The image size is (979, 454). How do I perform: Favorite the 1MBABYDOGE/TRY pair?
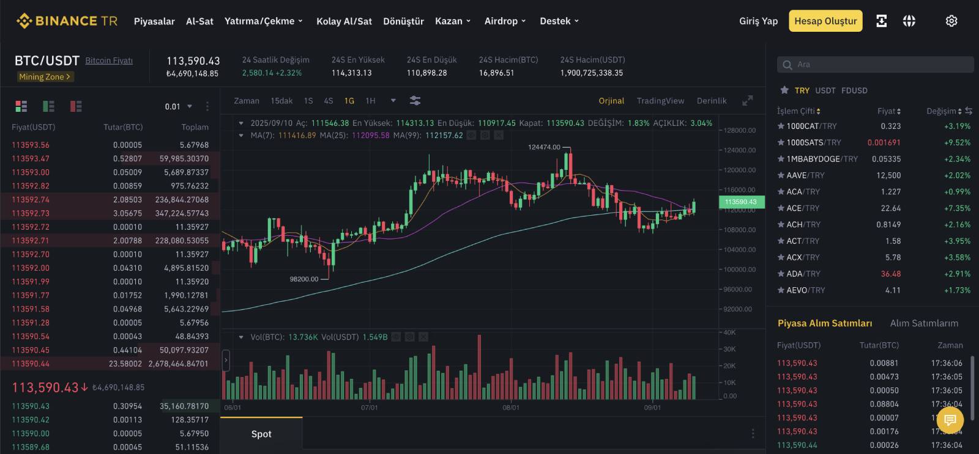[781, 159]
